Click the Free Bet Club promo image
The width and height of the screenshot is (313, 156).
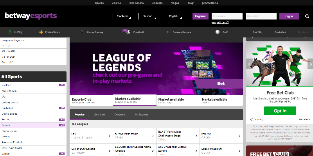pyautogui.click(x=279, y=64)
